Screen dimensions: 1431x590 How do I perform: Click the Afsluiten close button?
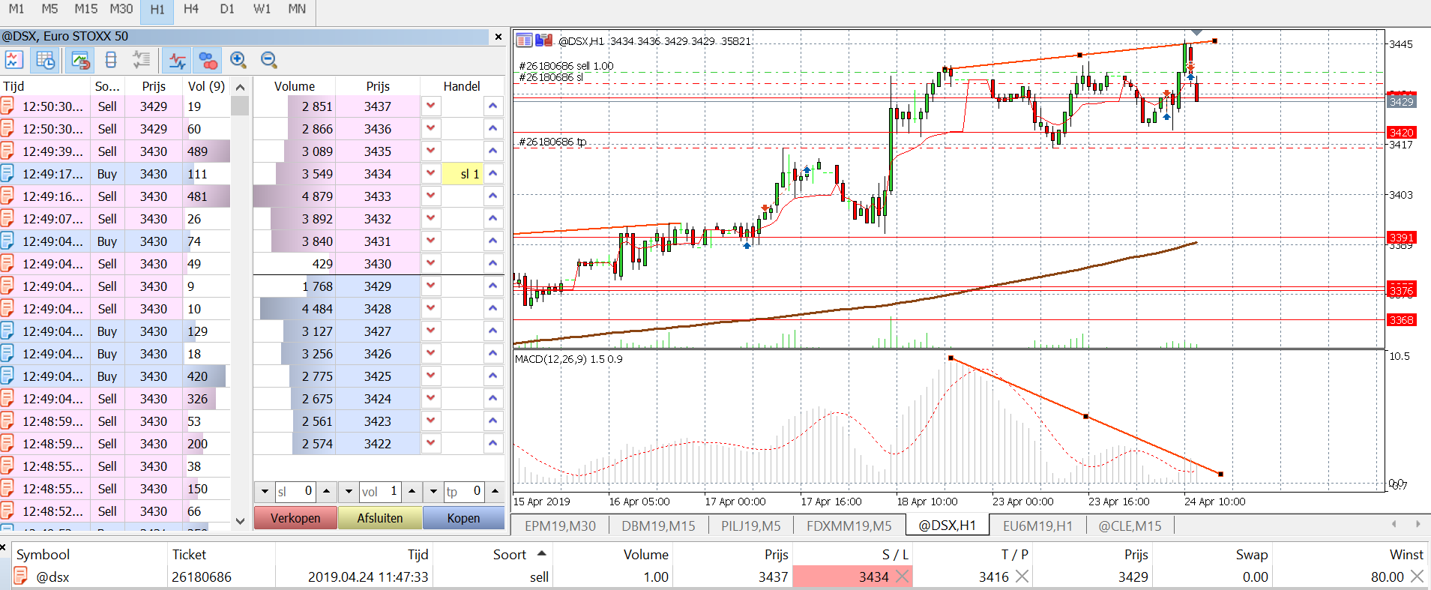(x=380, y=518)
